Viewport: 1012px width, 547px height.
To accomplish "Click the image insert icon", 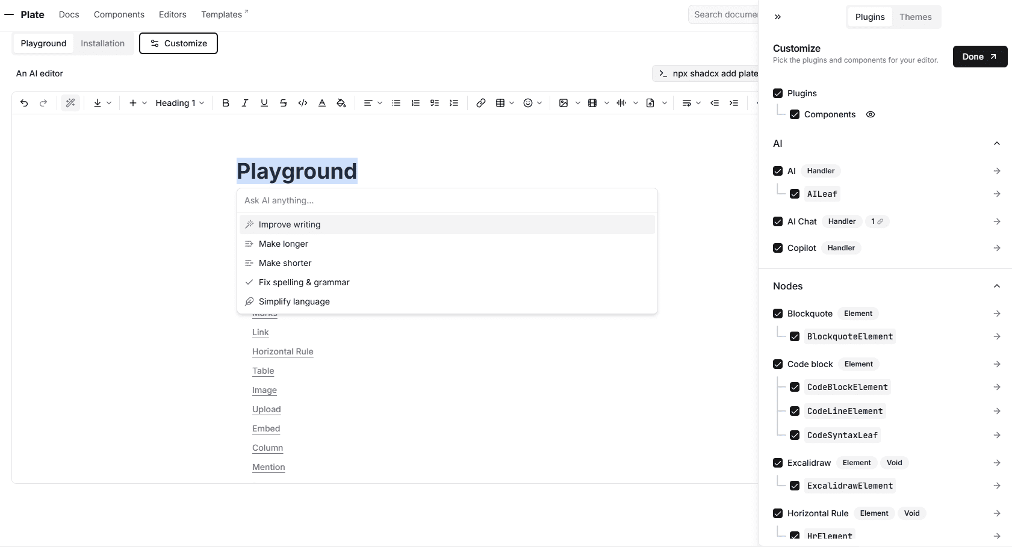I will pos(563,103).
